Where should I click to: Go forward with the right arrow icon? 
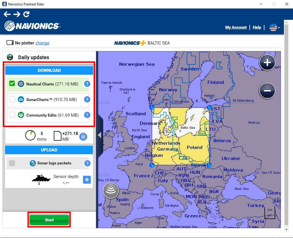point(17,14)
